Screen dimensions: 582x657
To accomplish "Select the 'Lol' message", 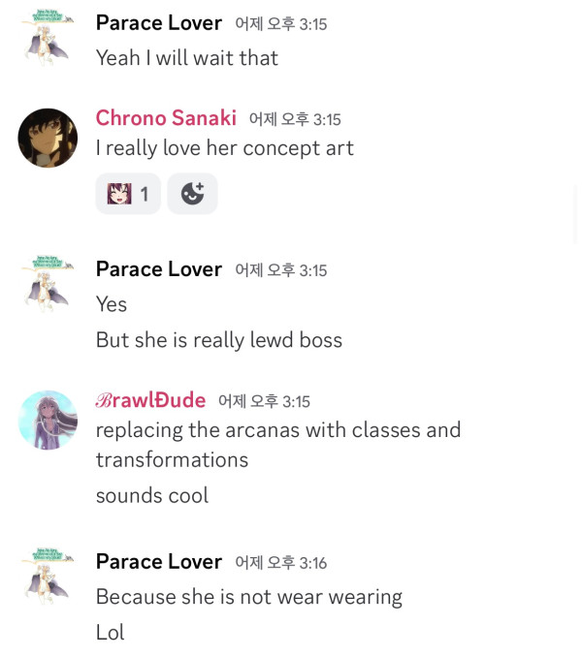I will (x=110, y=632).
